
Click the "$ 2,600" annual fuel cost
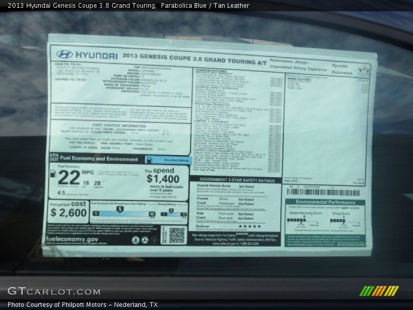[69, 212]
